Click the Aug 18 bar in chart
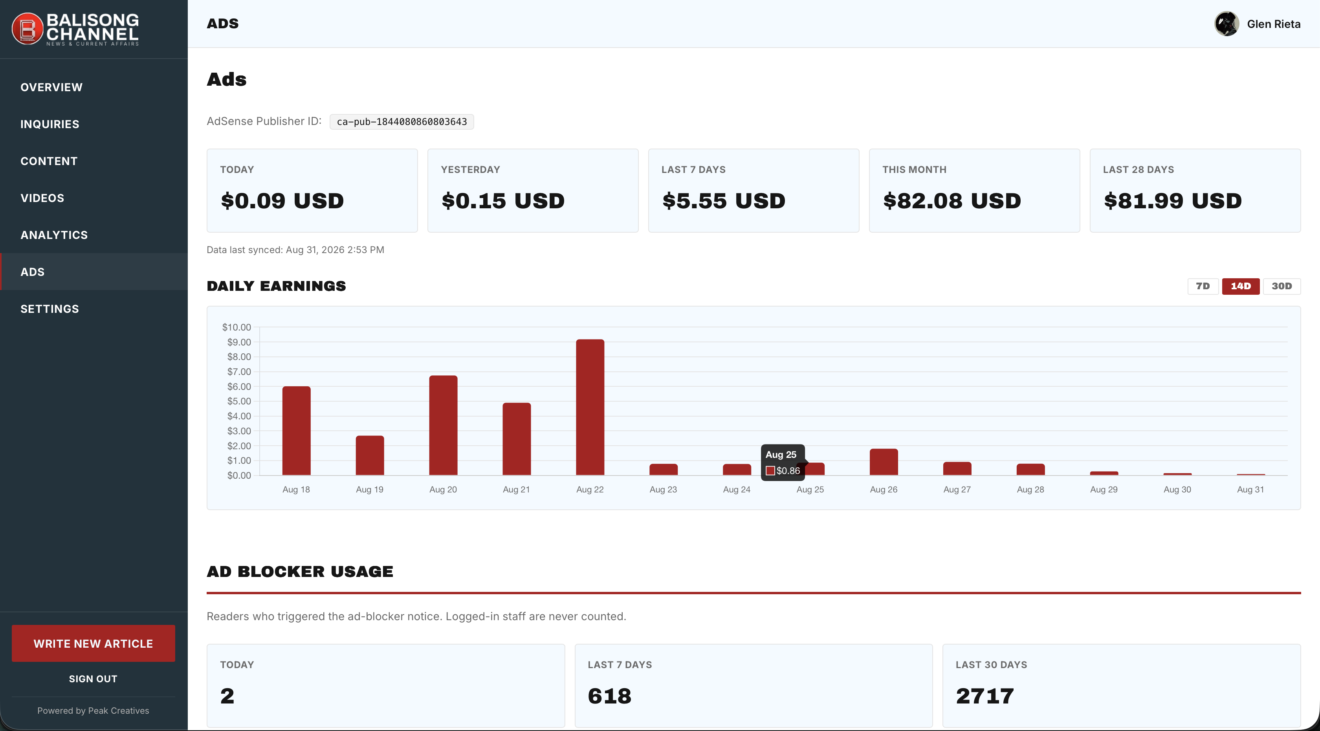Viewport: 1320px width, 731px height. click(296, 431)
